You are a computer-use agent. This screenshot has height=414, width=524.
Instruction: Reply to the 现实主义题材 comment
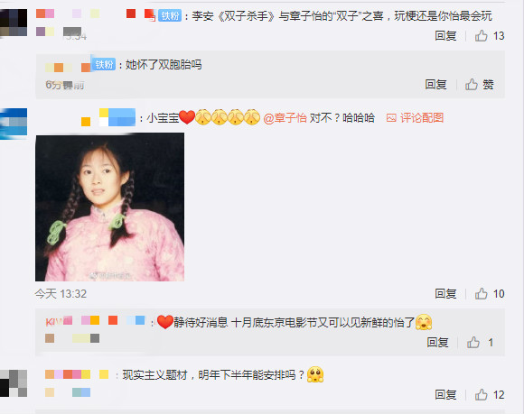pos(445,395)
